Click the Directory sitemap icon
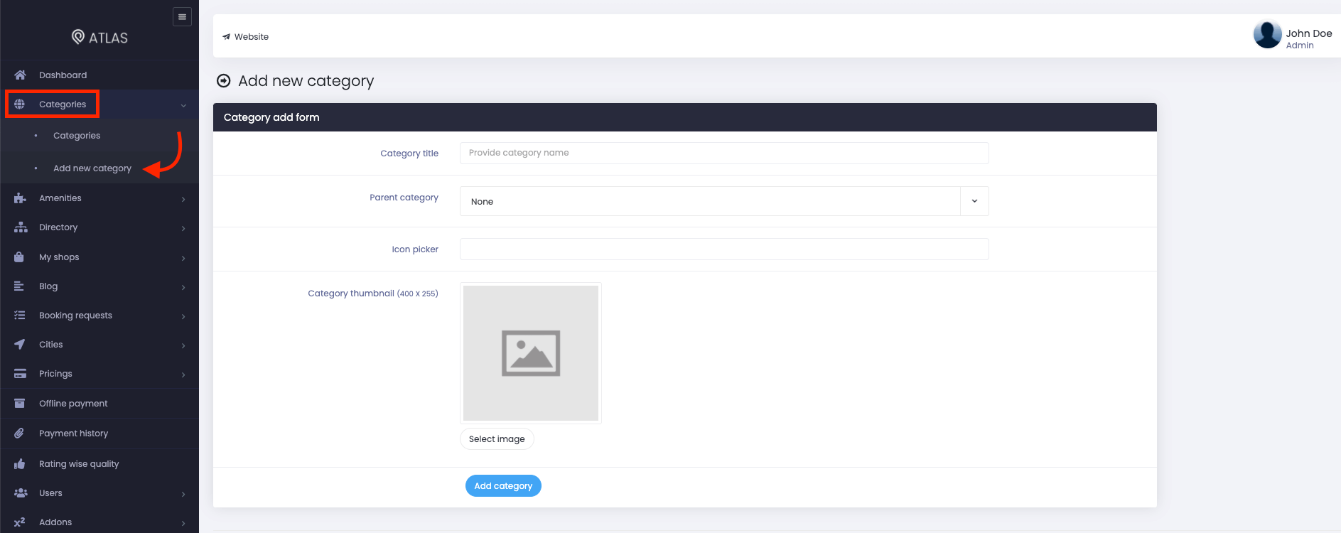This screenshot has height=533, width=1341. pos(20,227)
